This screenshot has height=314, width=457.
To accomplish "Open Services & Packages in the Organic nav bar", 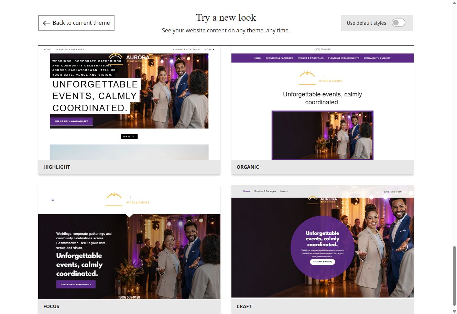I will click(280, 58).
